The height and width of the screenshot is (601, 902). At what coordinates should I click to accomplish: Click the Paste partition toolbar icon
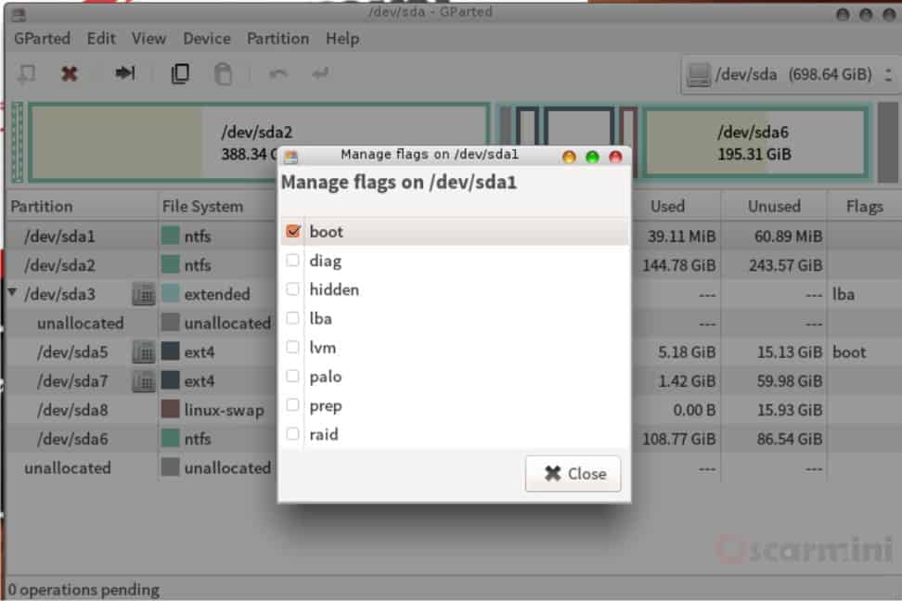click(x=224, y=73)
